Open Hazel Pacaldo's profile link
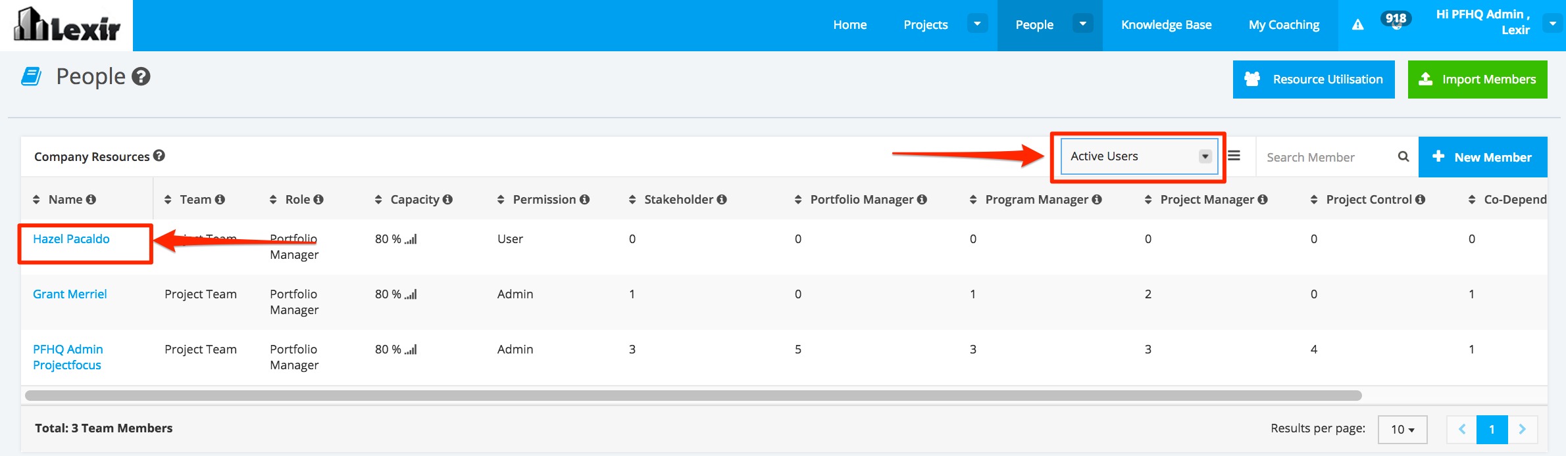 pyautogui.click(x=71, y=239)
